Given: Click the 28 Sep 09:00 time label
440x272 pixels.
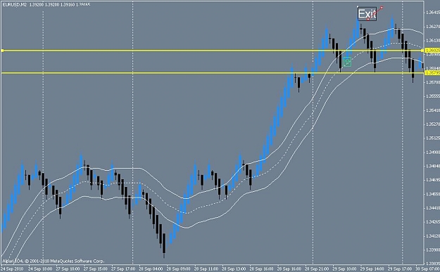Looking at the screenshot, I should tap(179, 268).
